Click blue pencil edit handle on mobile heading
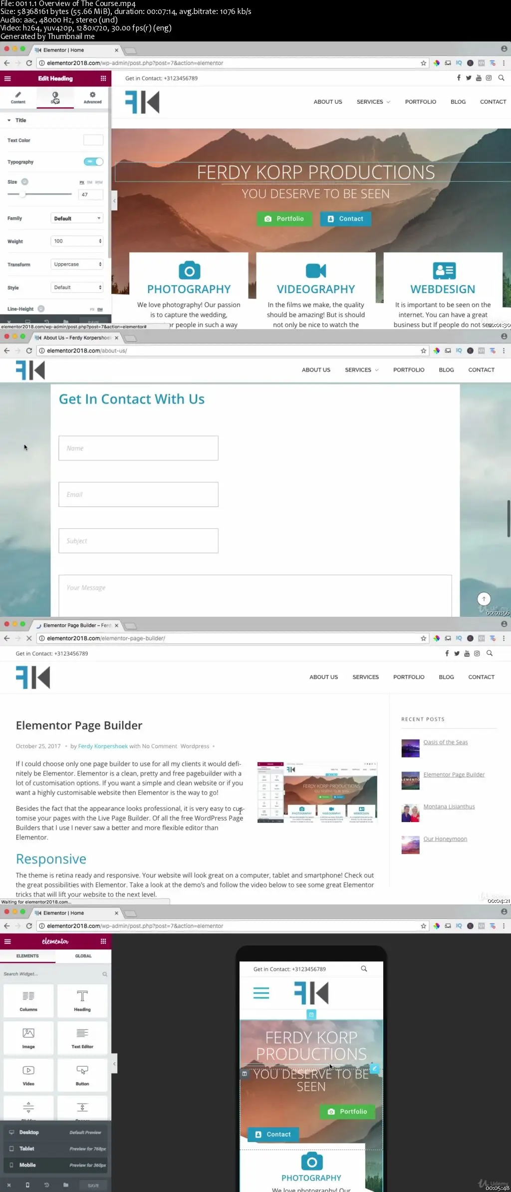Screen dimensions: 511x1192 (x=374, y=1069)
